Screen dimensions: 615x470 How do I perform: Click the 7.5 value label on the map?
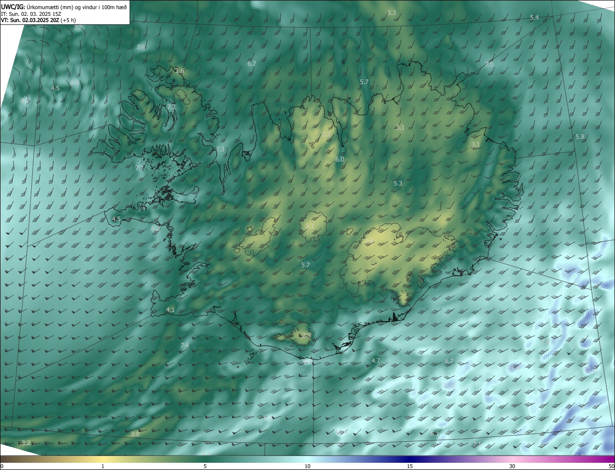tap(489, 64)
